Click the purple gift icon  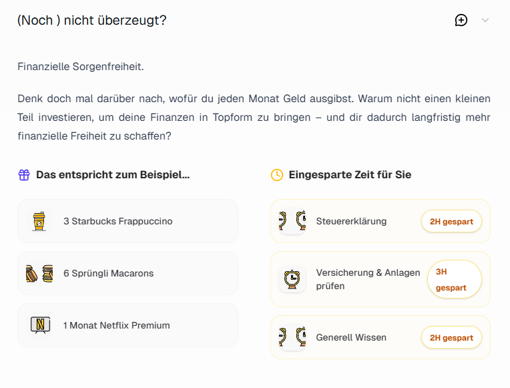tap(24, 175)
